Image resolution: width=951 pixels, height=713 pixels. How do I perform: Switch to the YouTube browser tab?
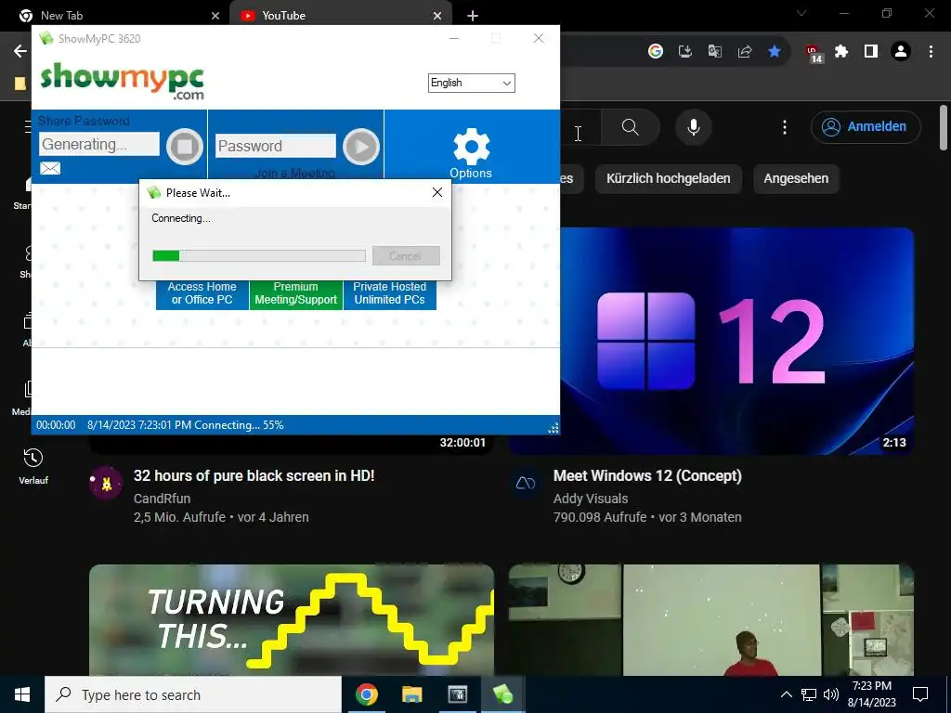(x=342, y=16)
